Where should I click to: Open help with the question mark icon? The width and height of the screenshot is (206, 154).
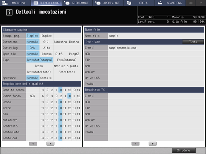tap(201, 3)
